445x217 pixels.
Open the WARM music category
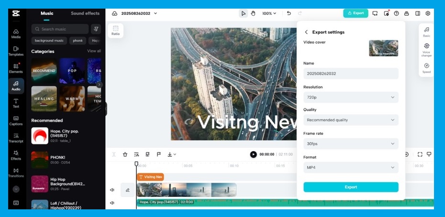[72, 99]
